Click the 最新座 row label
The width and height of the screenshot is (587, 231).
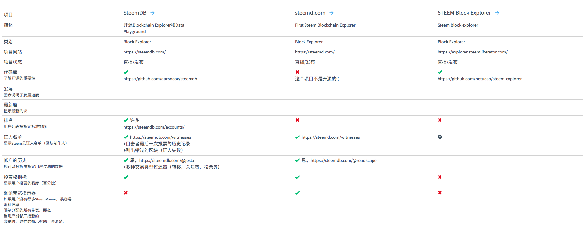click(x=11, y=105)
